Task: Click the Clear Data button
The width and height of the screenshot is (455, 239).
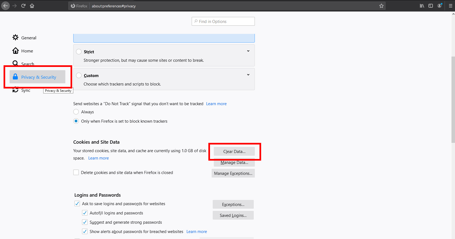Action: click(234, 151)
